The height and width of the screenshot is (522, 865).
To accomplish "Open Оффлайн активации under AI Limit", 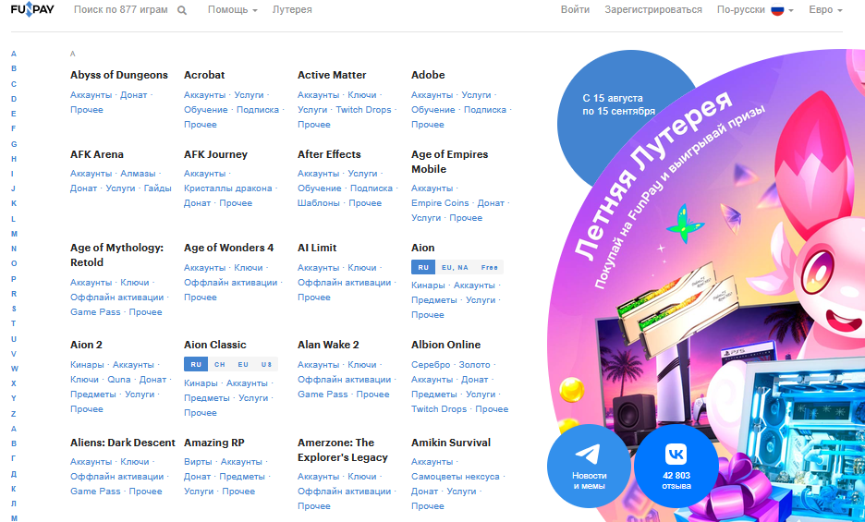I will (344, 283).
